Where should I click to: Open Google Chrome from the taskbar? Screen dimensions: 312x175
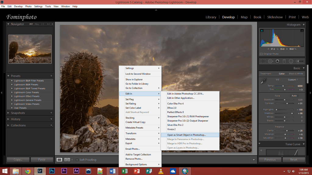coord(28,171)
